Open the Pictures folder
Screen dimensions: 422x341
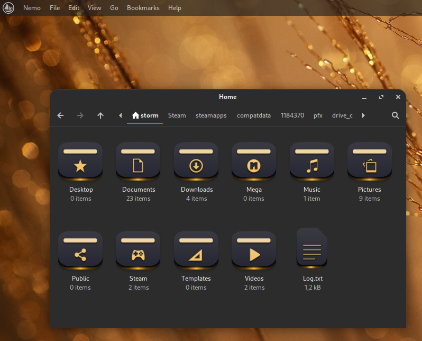click(x=370, y=161)
